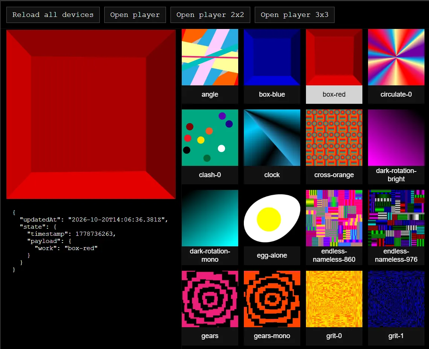Click the cross-orange label text
The image size is (429, 349).
(x=334, y=175)
